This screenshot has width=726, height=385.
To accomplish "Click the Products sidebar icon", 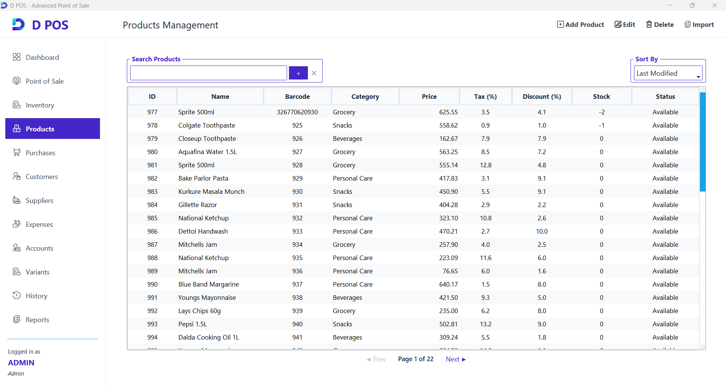I will pos(17,129).
